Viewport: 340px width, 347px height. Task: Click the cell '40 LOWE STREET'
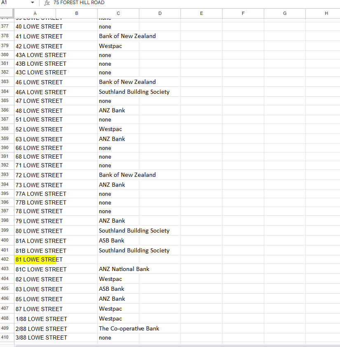[35, 26]
